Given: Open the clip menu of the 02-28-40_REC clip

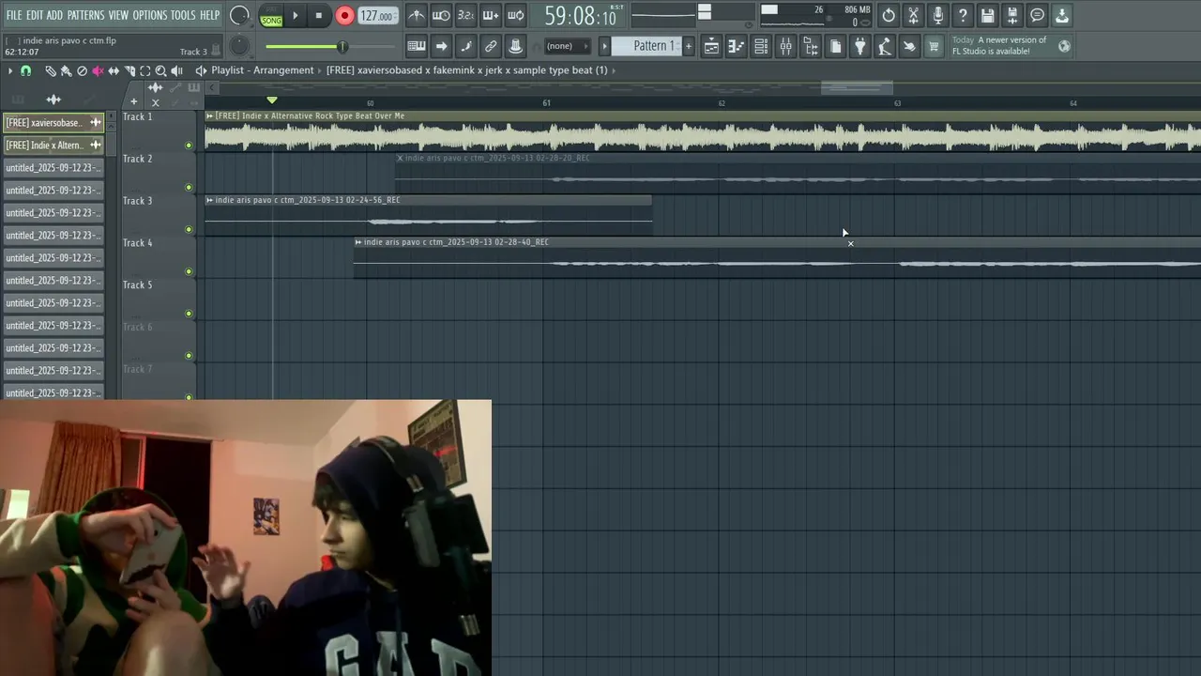Looking at the screenshot, I should click(x=358, y=242).
